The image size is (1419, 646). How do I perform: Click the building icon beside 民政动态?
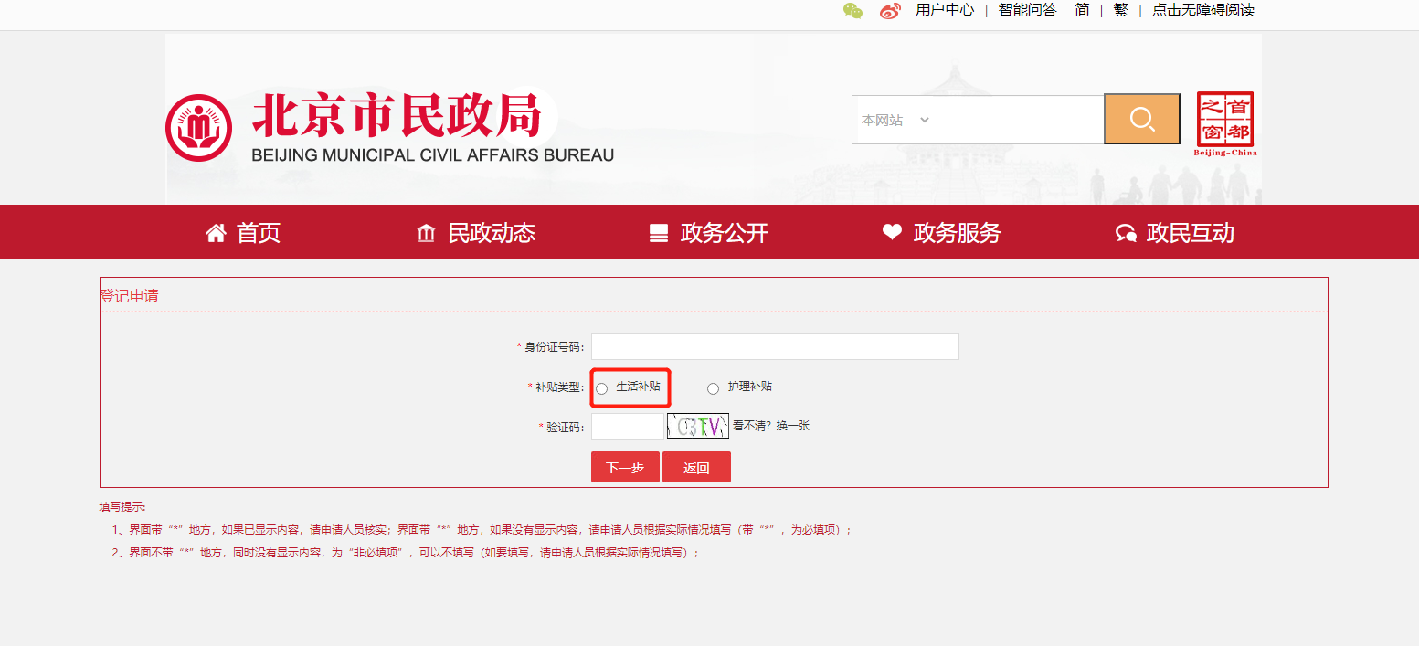tap(428, 232)
